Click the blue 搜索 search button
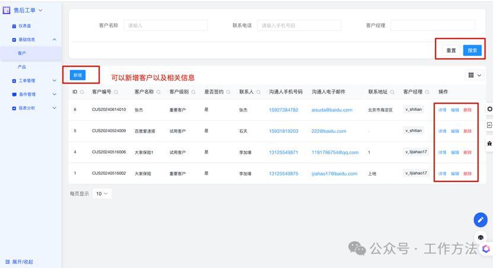 coord(472,50)
